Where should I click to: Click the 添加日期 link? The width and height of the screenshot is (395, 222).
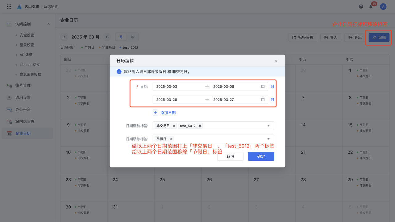click(168, 113)
